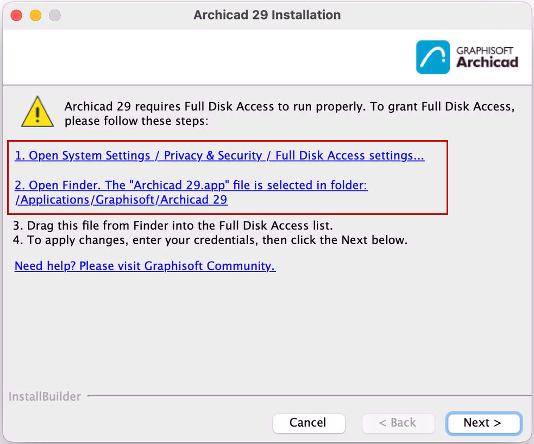Click the step 3 Drag this file instruction
Screen dimensions: 534x444
click(173, 226)
